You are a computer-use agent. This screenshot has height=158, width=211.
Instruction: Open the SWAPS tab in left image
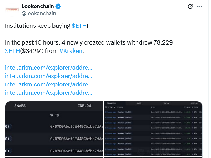pos(20,106)
